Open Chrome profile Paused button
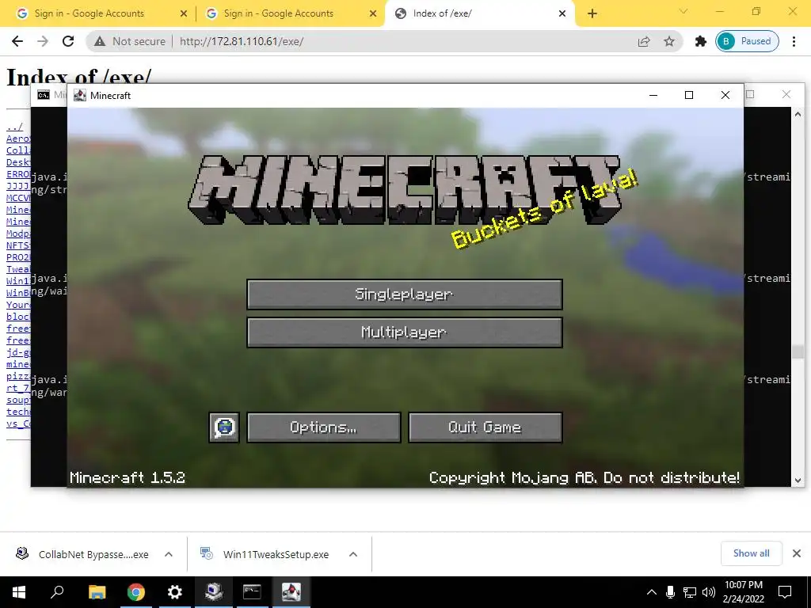The height and width of the screenshot is (608, 811). [747, 41]
